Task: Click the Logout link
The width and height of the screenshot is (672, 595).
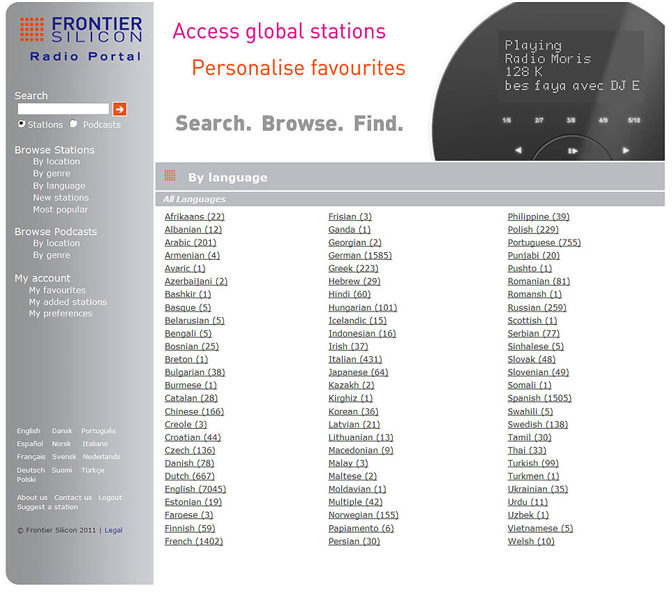Action: point(110,498)
